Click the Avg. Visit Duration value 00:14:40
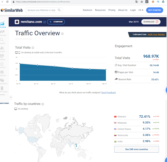The image size is (167, 162). click(154, 65)
